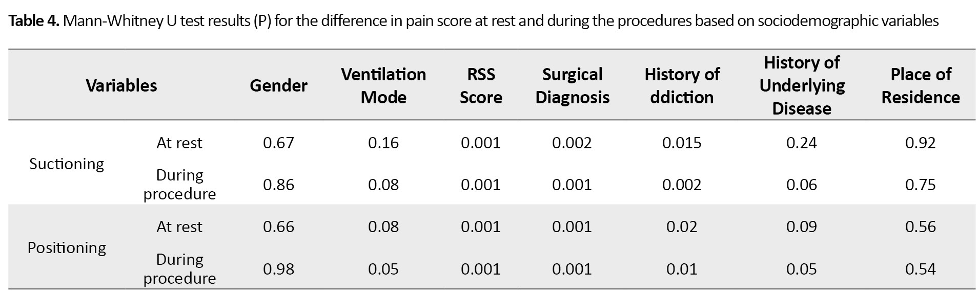This screenshot has width=978, height=294.
Task: Click the Gender cell showing 0.98
Action: tap(278, 269)
